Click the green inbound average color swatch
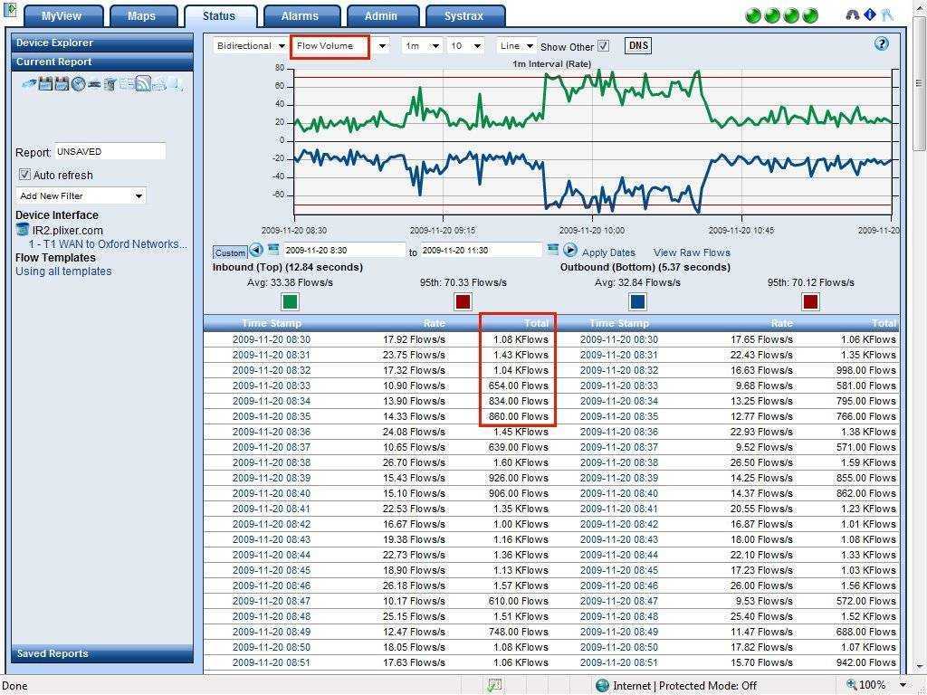This screenshot has width=927, height=695. click(290, 302)
